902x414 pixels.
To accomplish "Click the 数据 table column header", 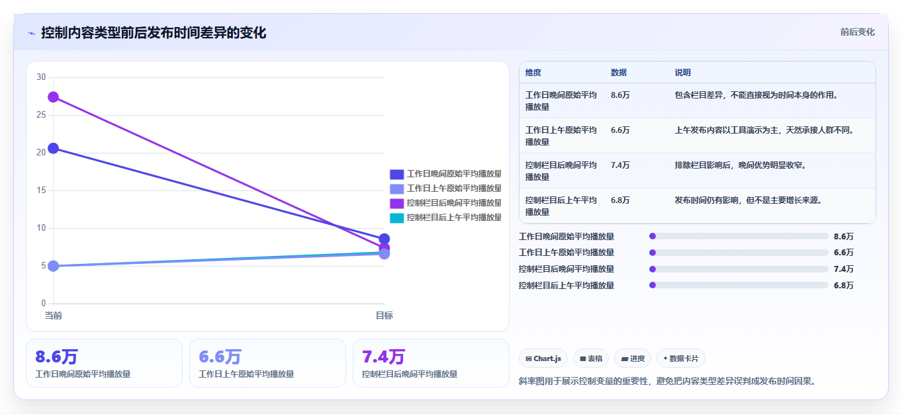I will [619, 73].
